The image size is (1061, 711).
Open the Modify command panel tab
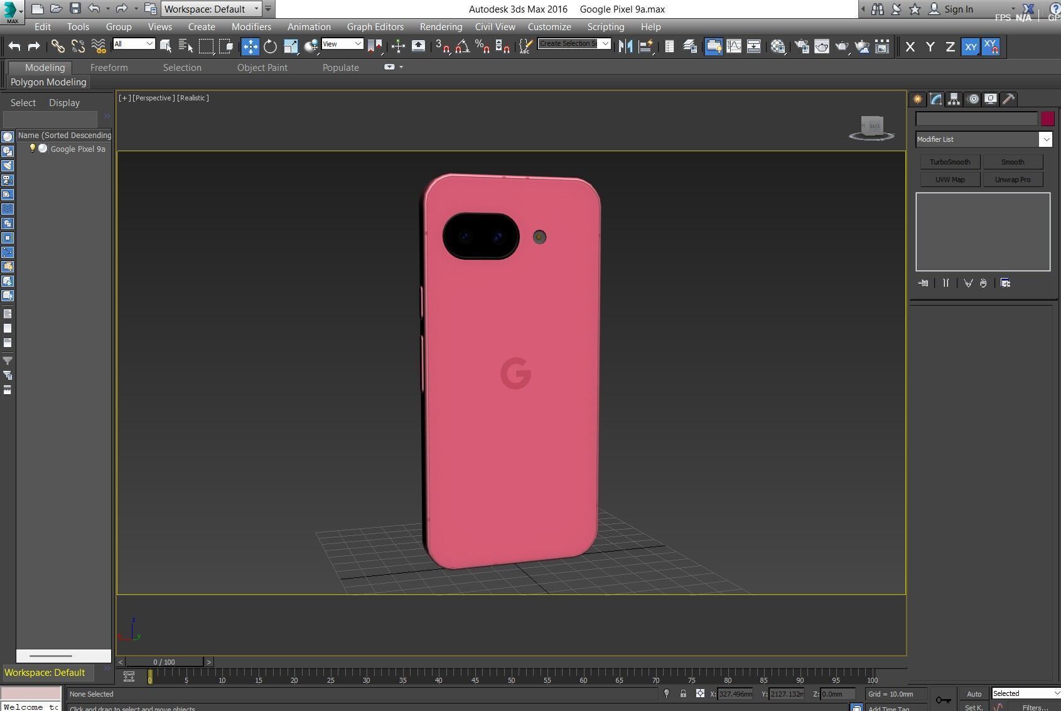[x=936, y=99]
